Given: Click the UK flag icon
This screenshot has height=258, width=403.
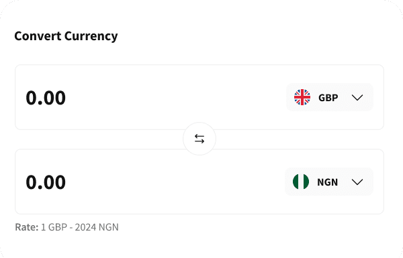Looking at the screenshot, I should (302, 97).
